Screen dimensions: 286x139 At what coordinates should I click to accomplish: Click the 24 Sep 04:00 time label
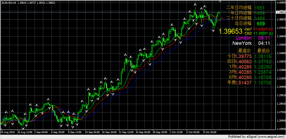coord(143,132)
